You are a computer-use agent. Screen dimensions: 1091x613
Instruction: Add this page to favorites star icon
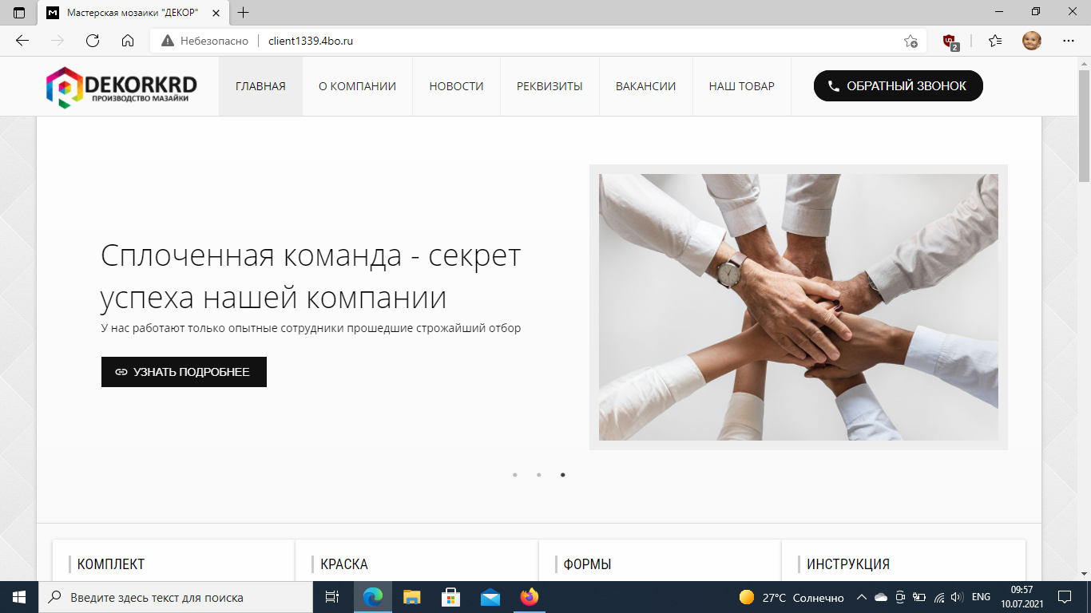pyautogui.click(x=910, y=41)
